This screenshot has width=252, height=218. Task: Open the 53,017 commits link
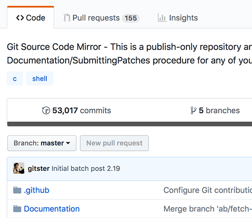(x=77, y=111)
